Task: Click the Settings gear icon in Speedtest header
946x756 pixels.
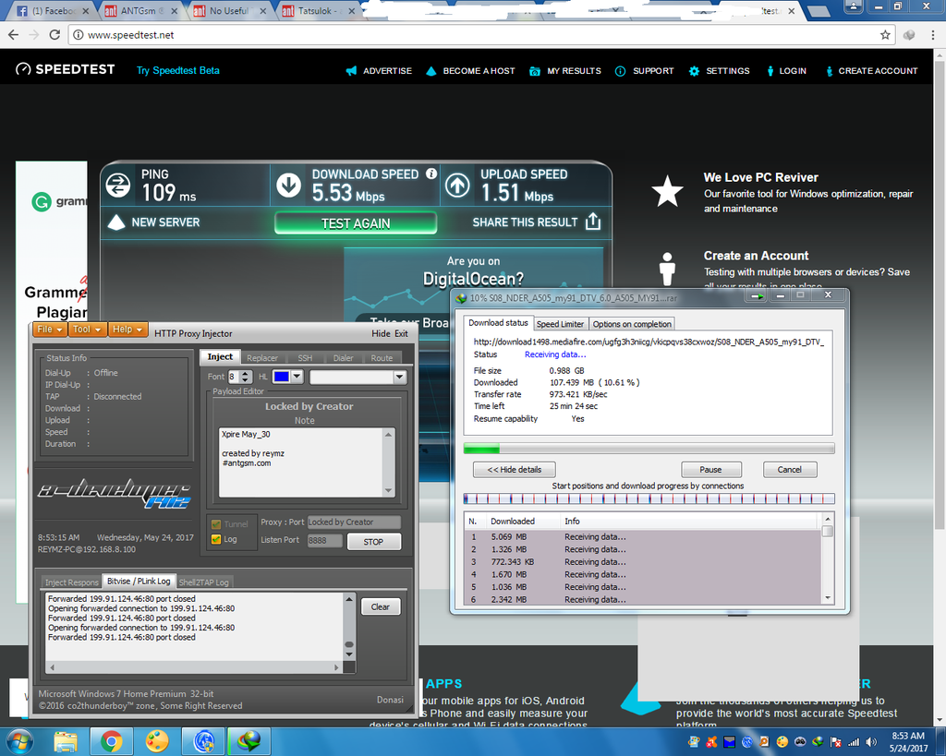Action: 694,71
